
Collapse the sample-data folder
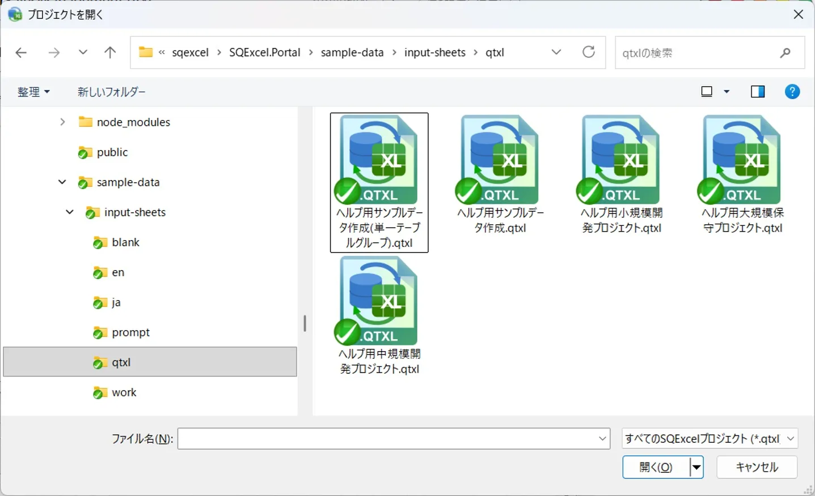62,182
